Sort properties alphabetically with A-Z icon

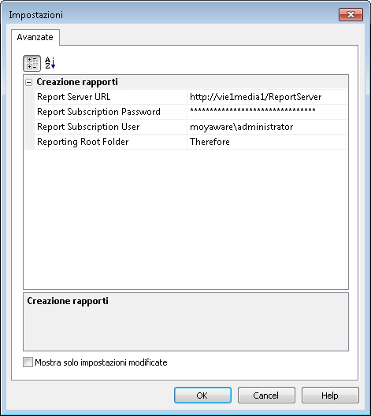(x=50, y=63)
